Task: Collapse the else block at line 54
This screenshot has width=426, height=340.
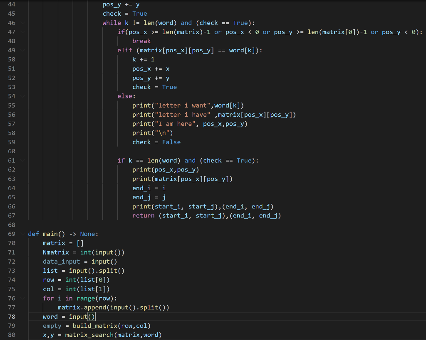Action: [x=23, y=96]
